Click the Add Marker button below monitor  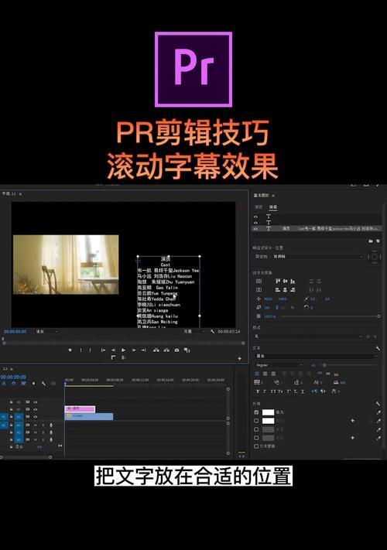[70, 350]
